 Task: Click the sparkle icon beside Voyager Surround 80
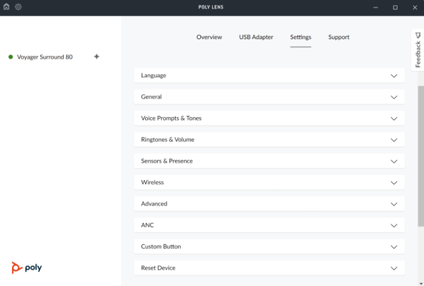(x=97, y=56)
